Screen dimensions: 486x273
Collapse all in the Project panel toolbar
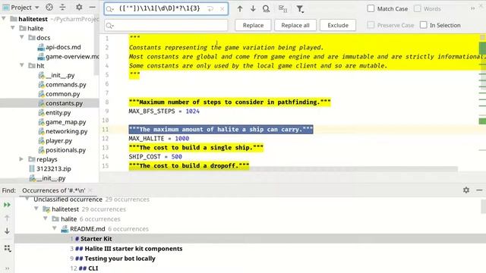62,7
